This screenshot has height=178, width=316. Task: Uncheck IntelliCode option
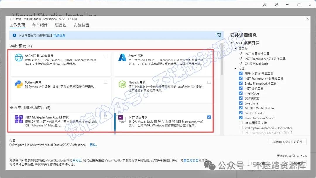[241, 93]
